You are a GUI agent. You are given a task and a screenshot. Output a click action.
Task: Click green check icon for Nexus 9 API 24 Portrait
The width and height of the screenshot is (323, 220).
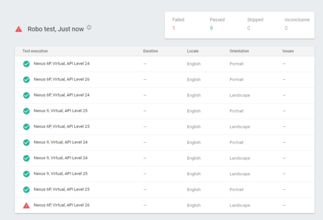pos(26,142)
